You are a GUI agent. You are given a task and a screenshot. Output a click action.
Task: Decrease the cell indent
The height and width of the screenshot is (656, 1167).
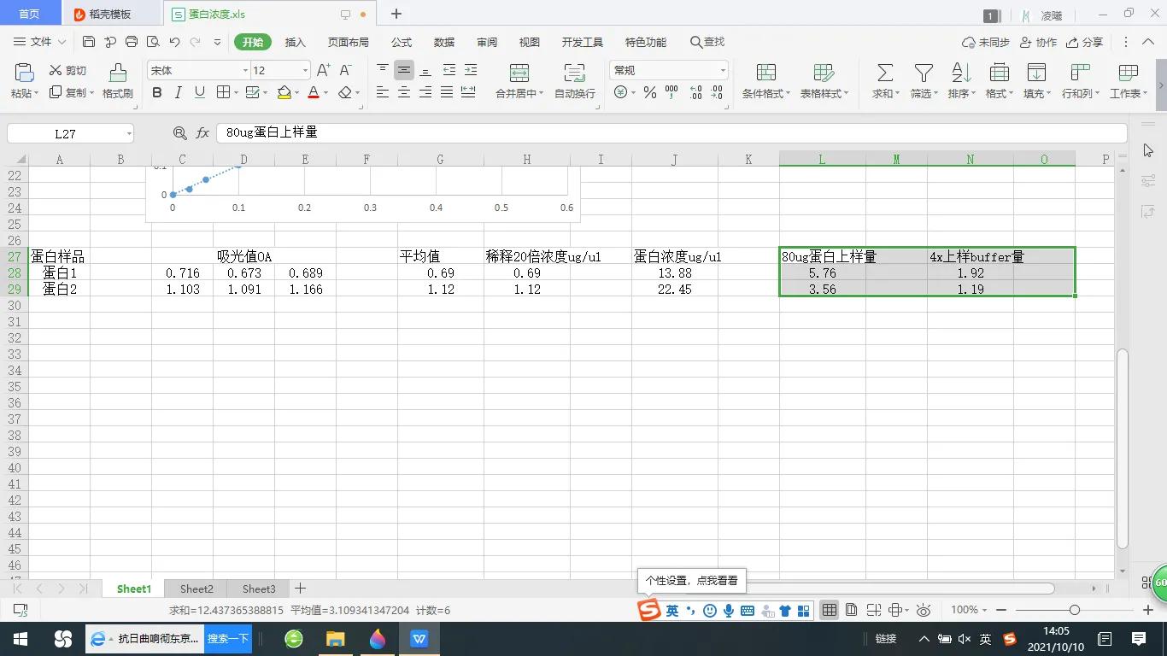[449, 70]
